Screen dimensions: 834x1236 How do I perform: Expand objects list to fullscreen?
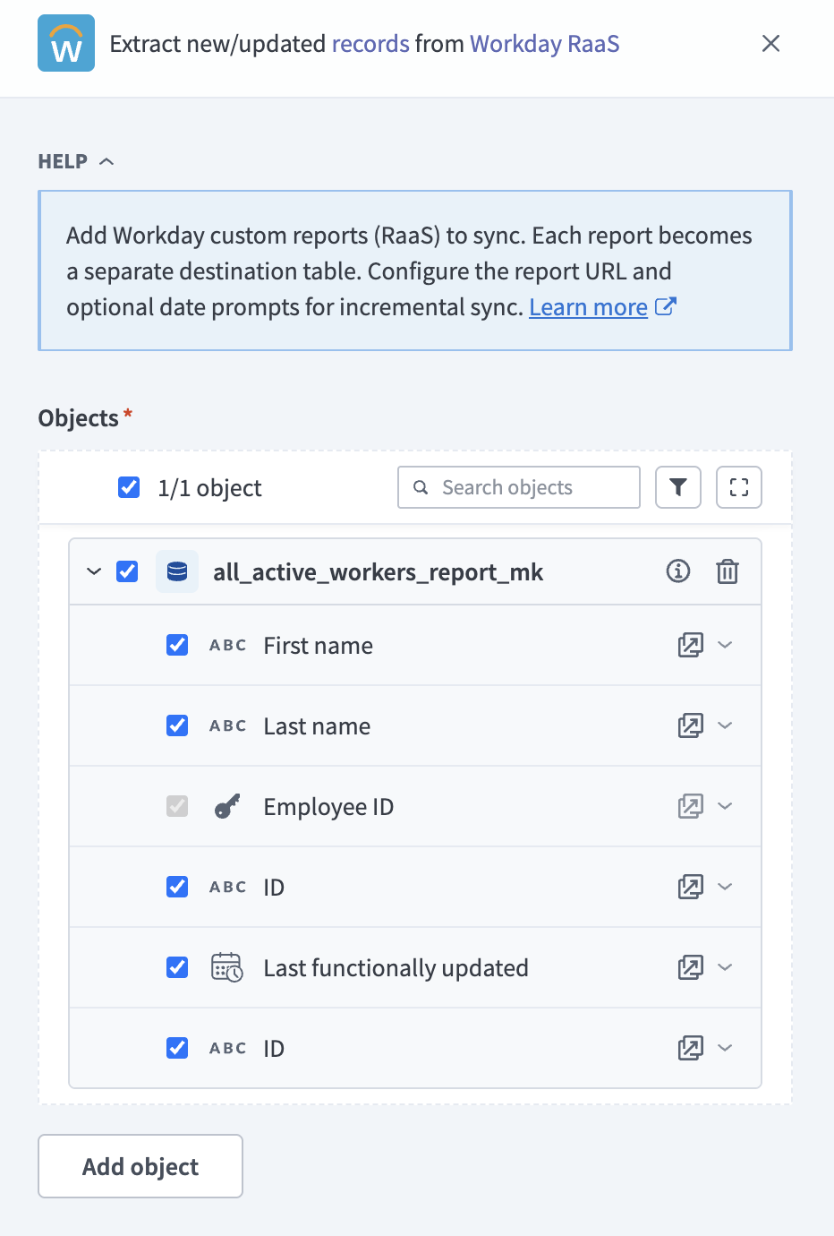(739, 487)
